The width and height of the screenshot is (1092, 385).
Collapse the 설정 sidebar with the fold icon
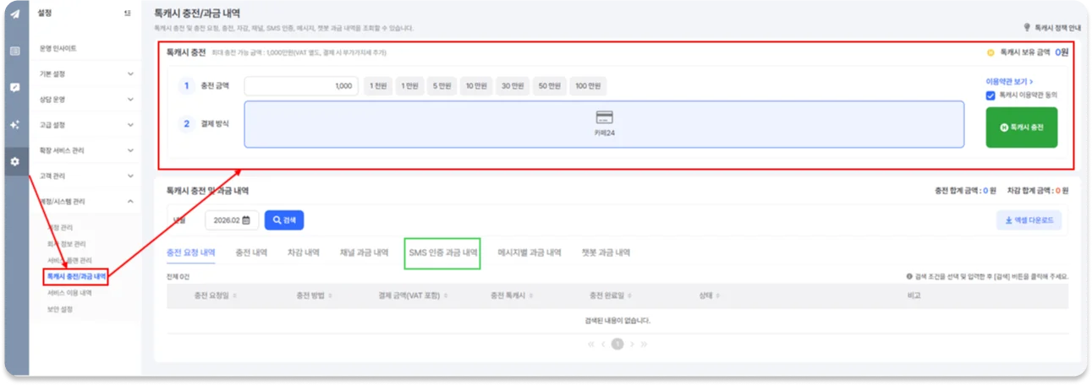pos(127,14)
